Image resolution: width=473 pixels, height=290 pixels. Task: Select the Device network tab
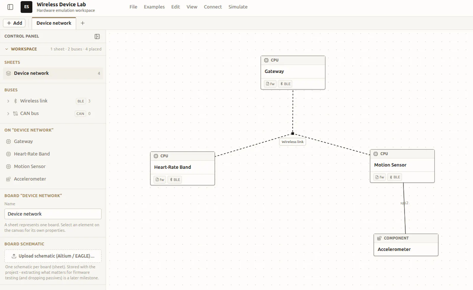(54, 23)
